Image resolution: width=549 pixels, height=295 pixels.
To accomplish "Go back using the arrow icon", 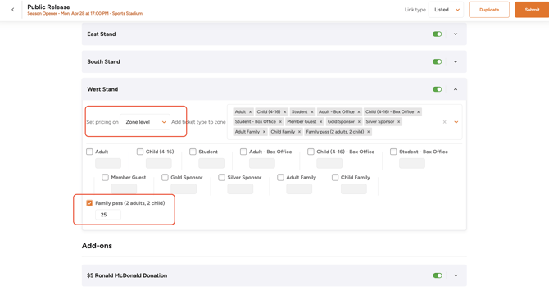I will pos(13,10).
